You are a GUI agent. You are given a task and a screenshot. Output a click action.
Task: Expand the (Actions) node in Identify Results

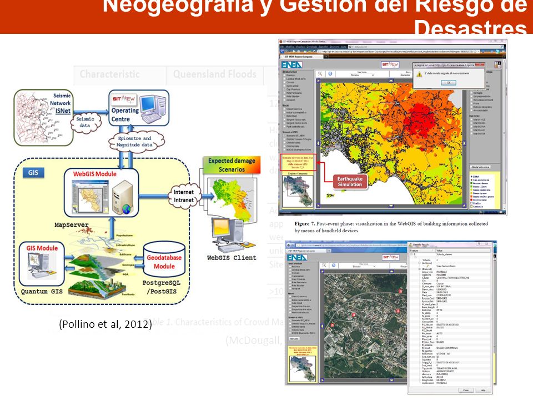pos(420,263)
